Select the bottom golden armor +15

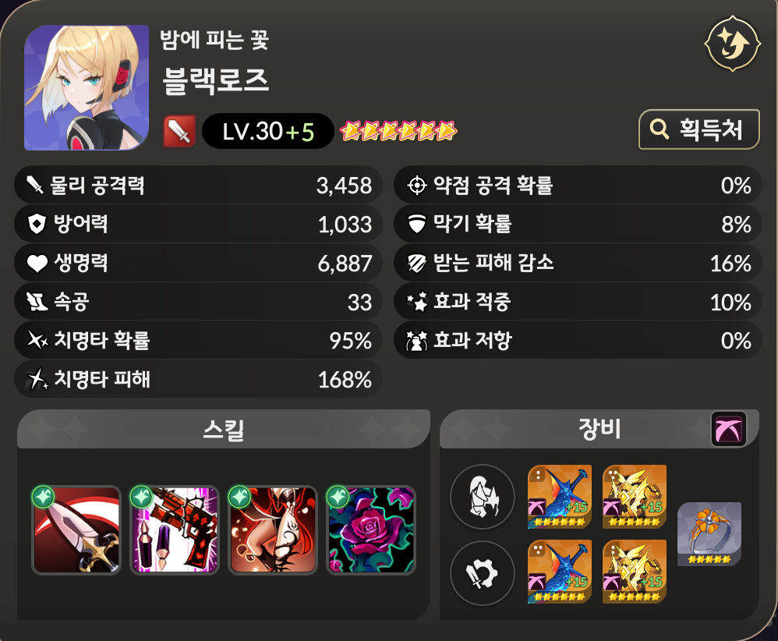[x=634, y=572]
